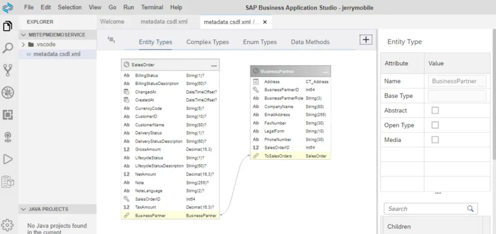Check the Media checkbox
This screenshot has width=496, height=234.
pos(435,140)
